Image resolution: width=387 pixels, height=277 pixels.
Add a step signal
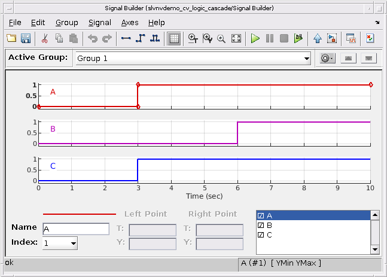[141, 38]
